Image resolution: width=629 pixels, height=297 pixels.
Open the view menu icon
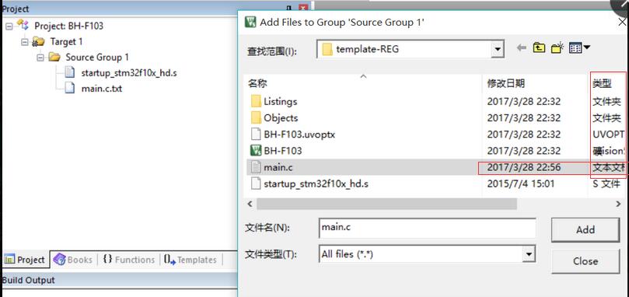579,48
